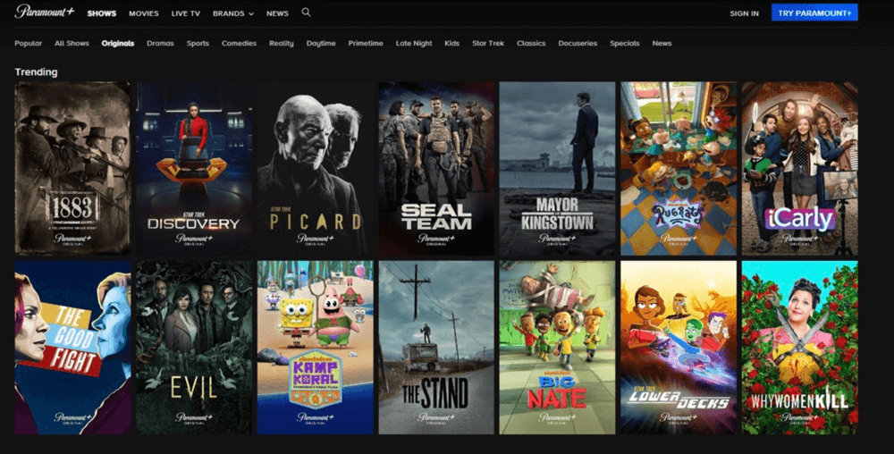Screen dimensions: 894x454
Task: Select the All Shows category tab
Action: click(72, 43)
